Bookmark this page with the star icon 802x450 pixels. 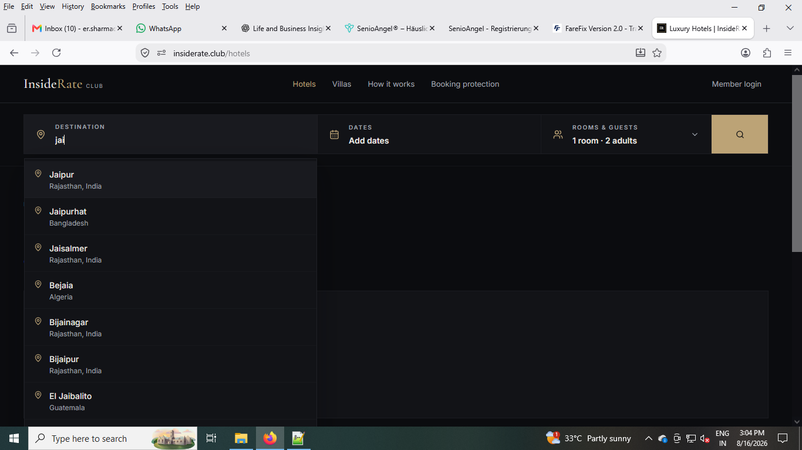(x=657, y=53)
